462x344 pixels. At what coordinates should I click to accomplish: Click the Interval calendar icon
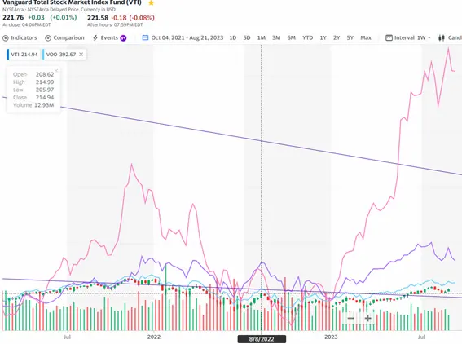coord(389,37)
